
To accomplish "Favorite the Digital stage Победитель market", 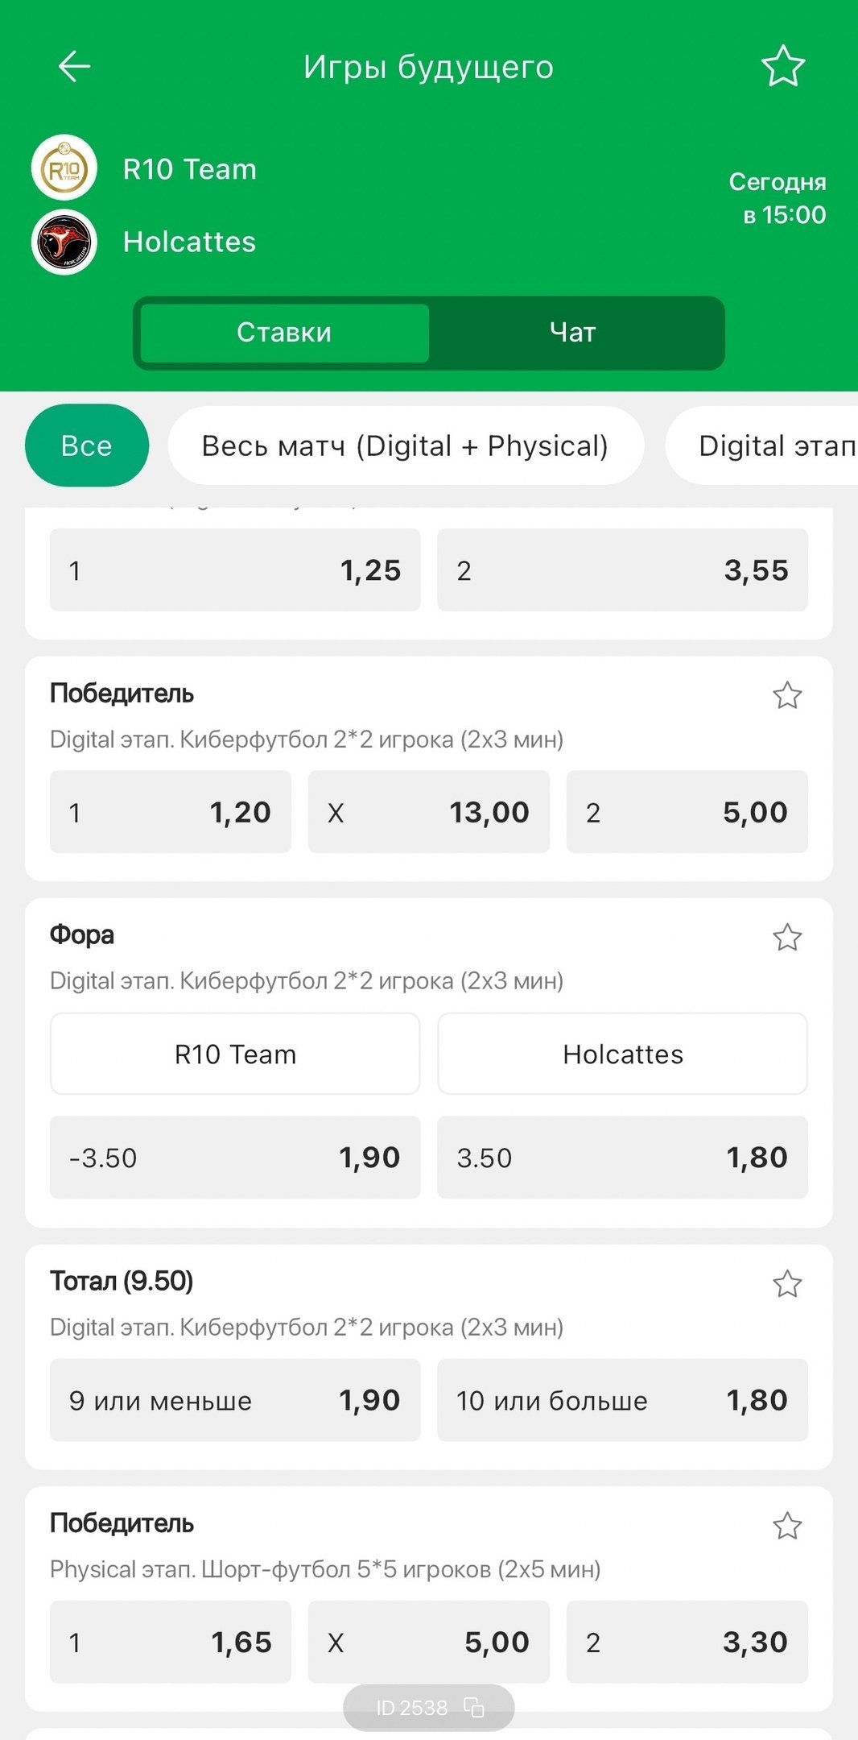I will point(786,695).
